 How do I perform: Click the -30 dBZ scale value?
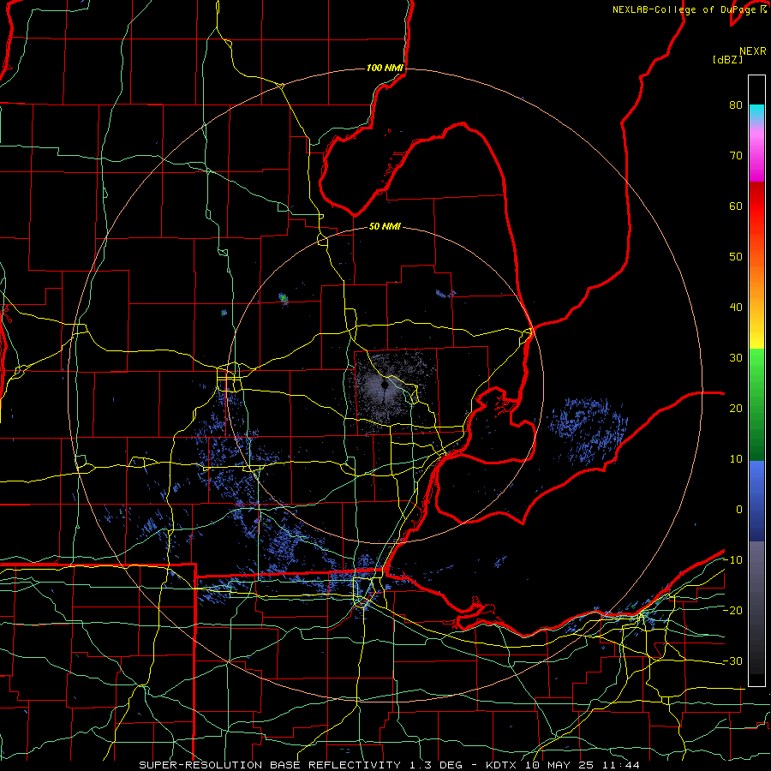click(x=732, y=660)
